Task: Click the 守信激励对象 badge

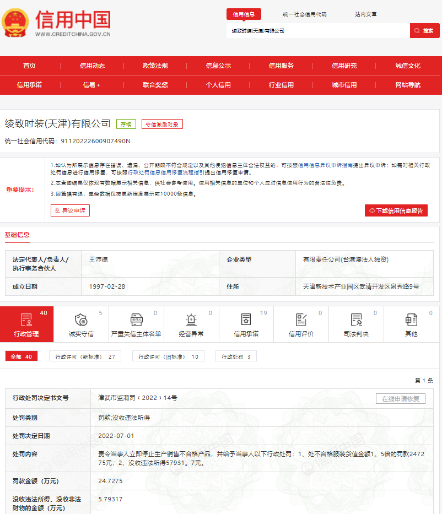Action: (x=162, y=125)
